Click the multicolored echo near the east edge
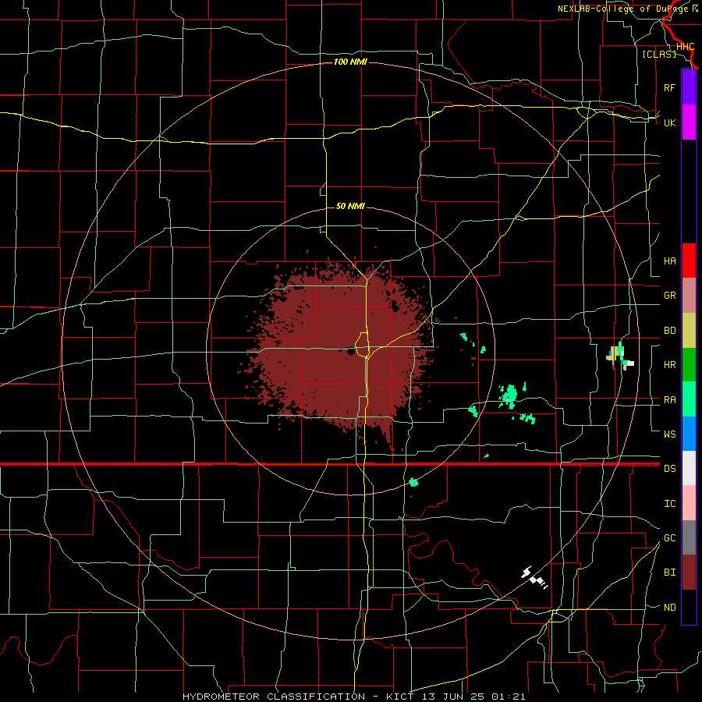Screen dimensions: 702x702 pos(619,356)
